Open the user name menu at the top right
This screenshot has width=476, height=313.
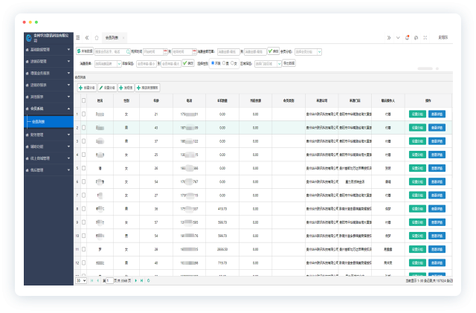[x=443, y=37]
